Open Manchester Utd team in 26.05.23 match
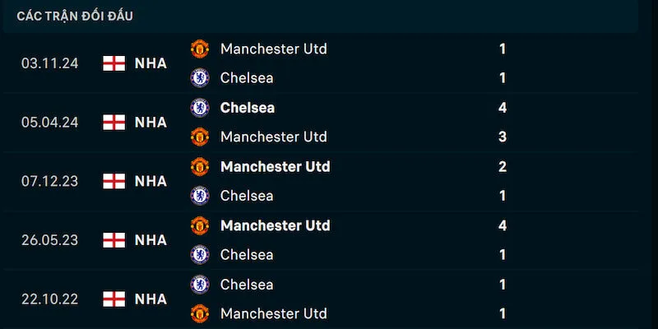The width and height of the screenshot is (658, 329). [275, 225]
